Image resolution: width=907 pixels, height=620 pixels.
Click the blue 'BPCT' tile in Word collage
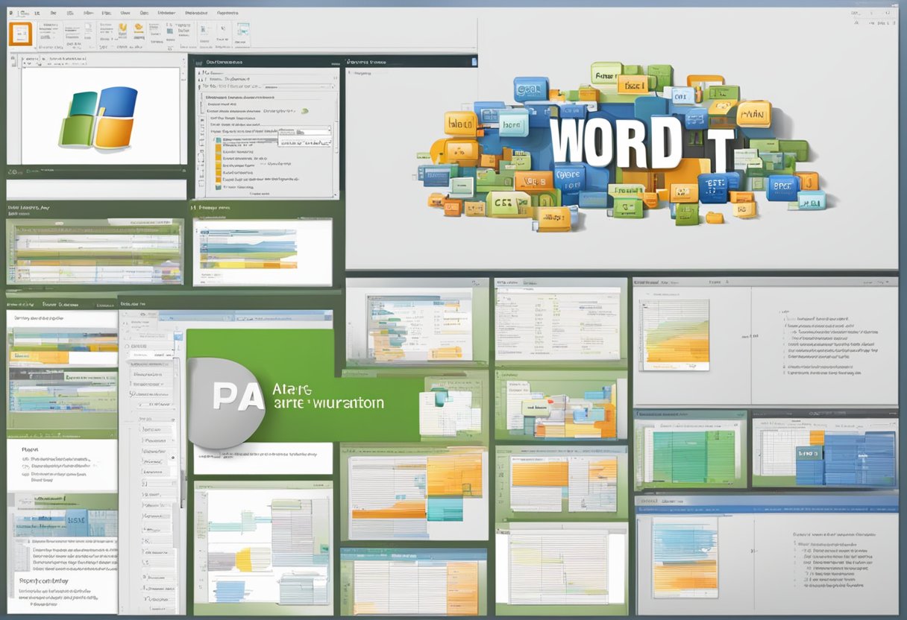[x=782, y=186]
